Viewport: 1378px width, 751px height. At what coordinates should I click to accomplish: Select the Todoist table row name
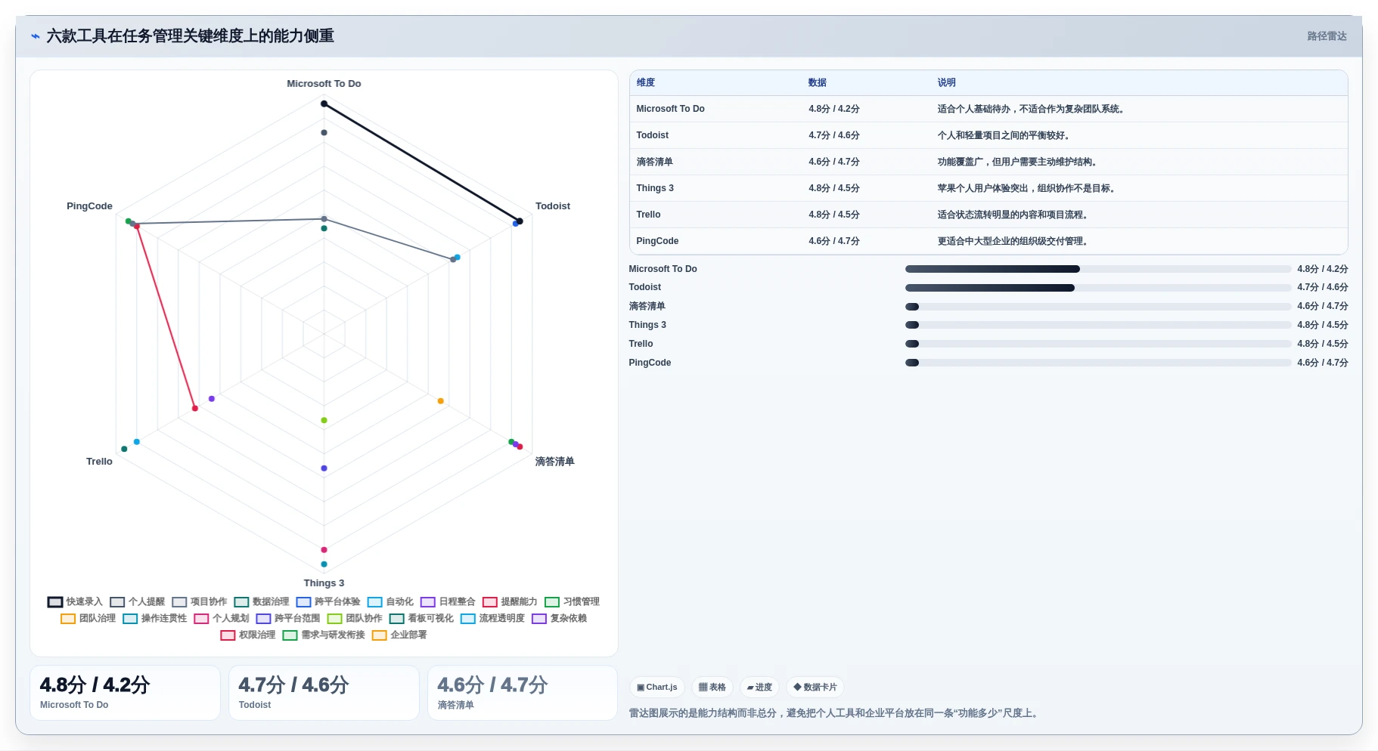tap(652, 135)
